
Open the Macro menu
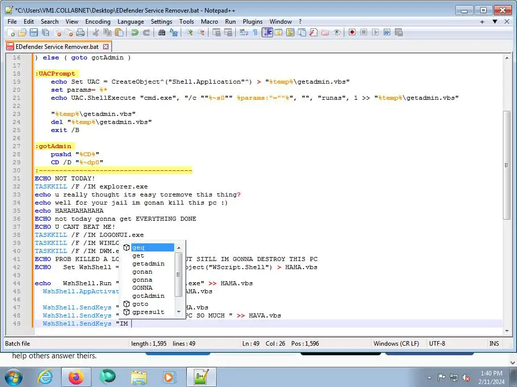click(x=210, y=21)
